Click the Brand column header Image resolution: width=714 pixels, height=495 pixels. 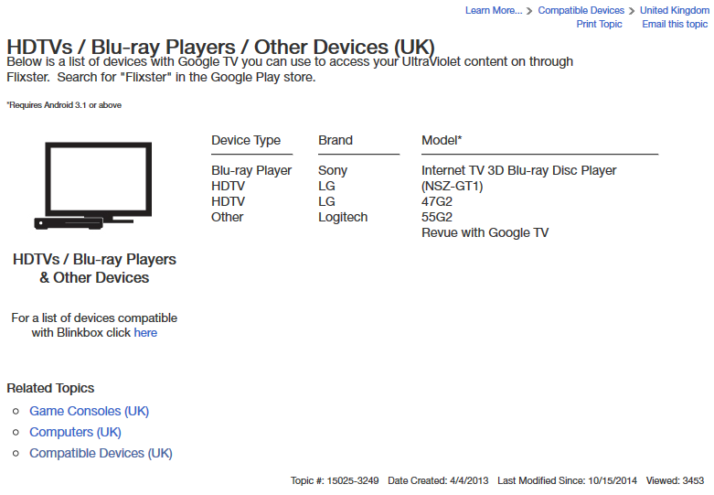click(x=336, y=140)
